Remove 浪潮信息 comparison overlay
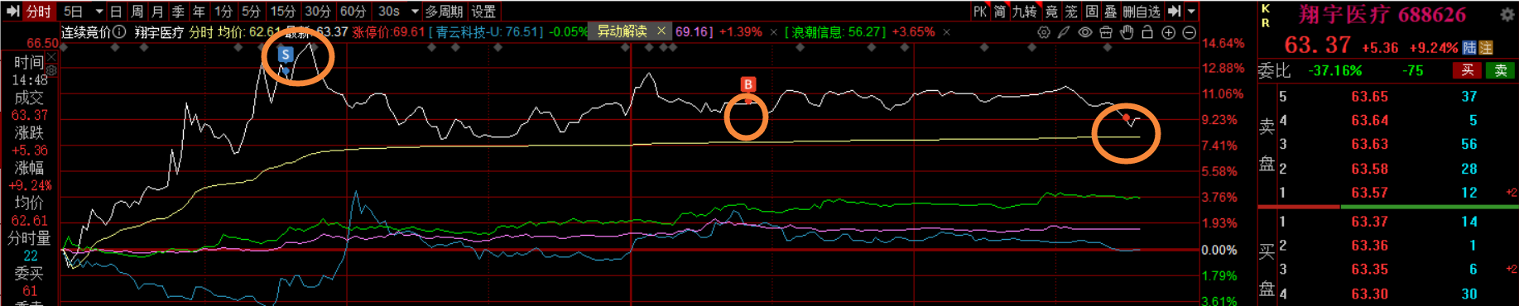The height and width of the screenshot is (306, 1519). [x=946, y=32]
